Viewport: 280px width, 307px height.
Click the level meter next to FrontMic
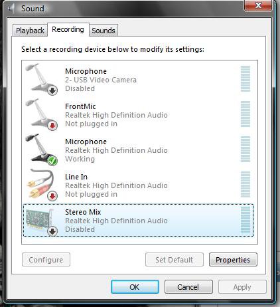pyautogui.click(x=245, y=114)
